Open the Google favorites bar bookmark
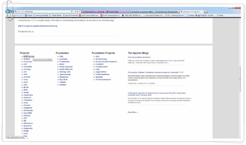The height and width of the screenshot is (145, 246). click(28, 16)
